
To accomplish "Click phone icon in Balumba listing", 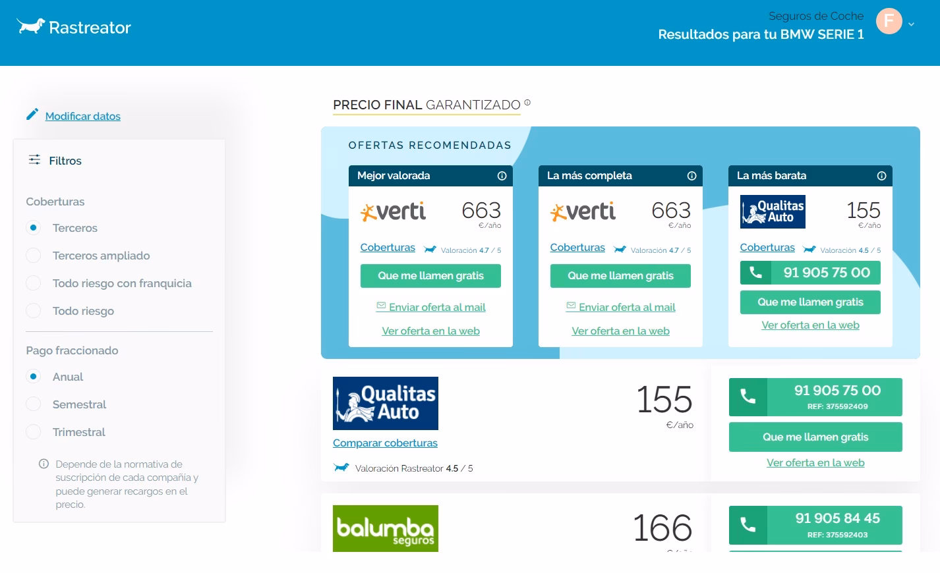I will pyautogui.click(x=748, y=524).
